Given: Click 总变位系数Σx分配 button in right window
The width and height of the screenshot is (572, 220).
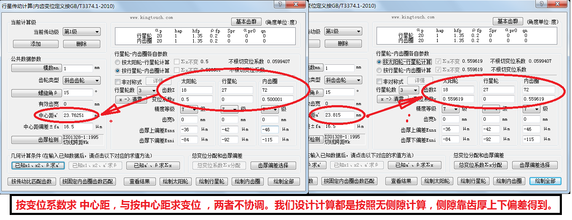Looking at the screenshot, I should 481,165.
